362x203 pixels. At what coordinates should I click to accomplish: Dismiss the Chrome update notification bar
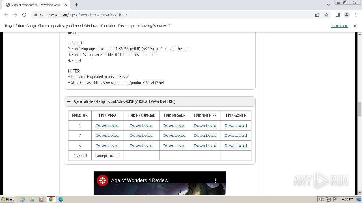pyautogui.click(x=355, y=26)
